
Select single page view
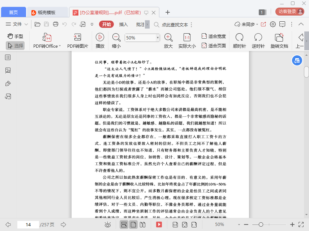pos(133,224)
